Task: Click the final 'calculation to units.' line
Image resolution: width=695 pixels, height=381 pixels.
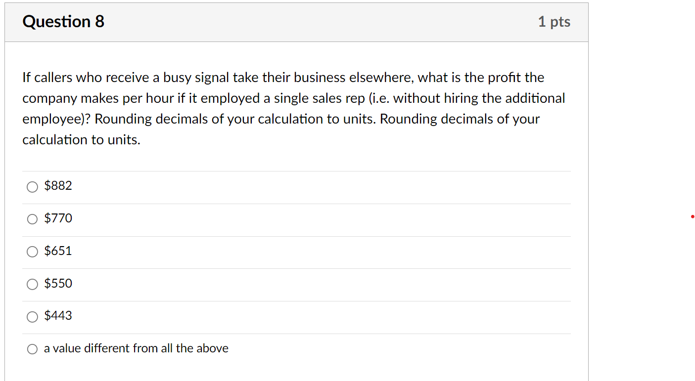Action: click(x=81, y=140)
